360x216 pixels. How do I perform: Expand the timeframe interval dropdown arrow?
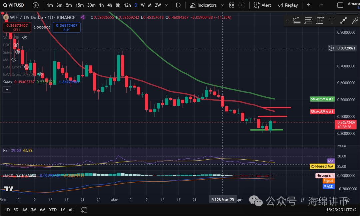point(167,5)
